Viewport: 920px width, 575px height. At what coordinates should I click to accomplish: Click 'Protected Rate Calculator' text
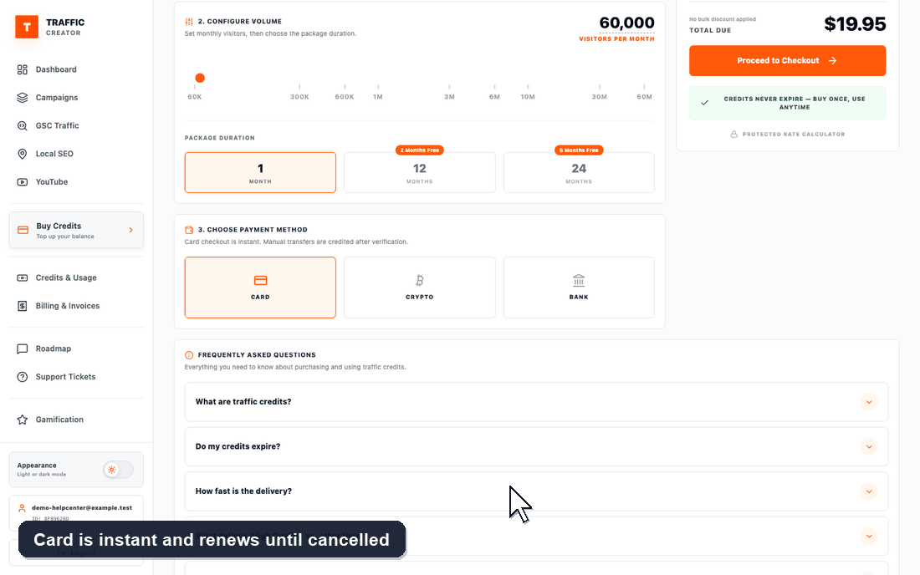pos(794,135)
